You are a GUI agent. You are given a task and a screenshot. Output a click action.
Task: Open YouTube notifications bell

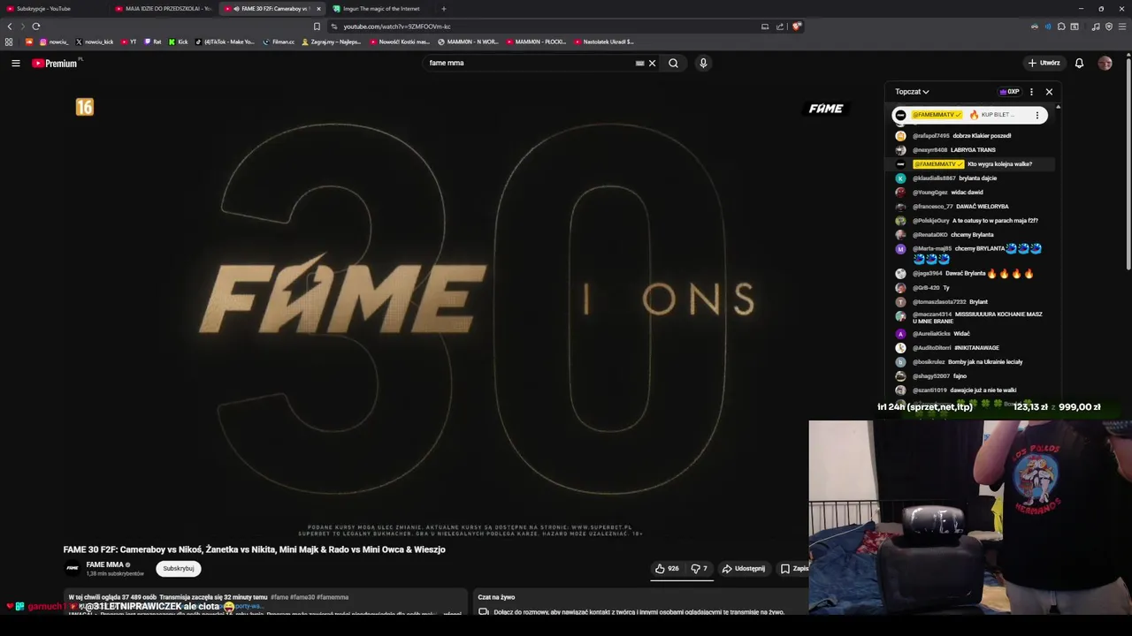pyautogui.click(x=1079, y=63)
